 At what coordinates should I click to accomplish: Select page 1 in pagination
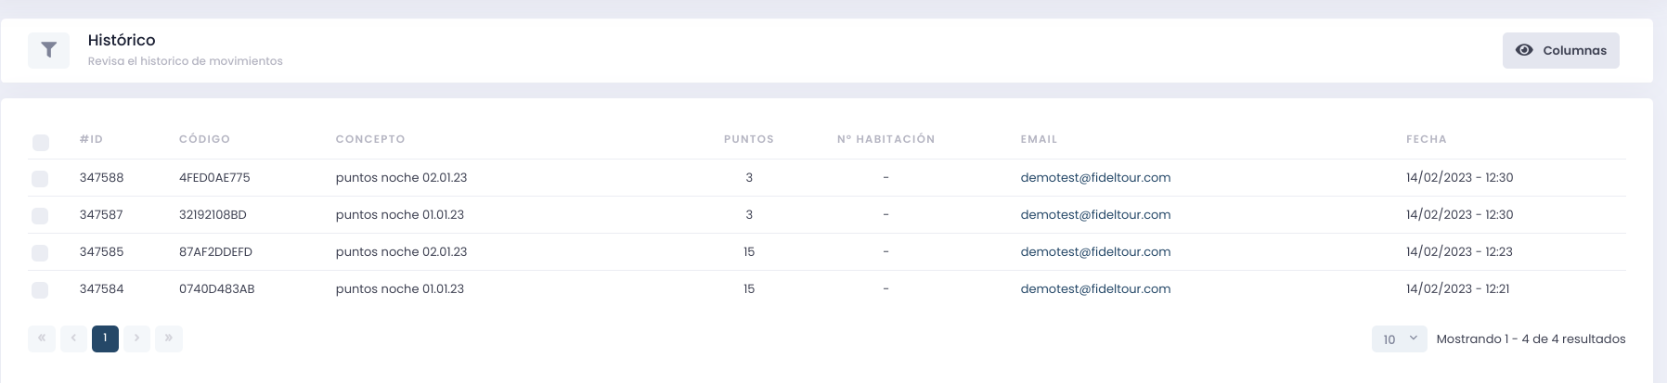click(105, 338)
